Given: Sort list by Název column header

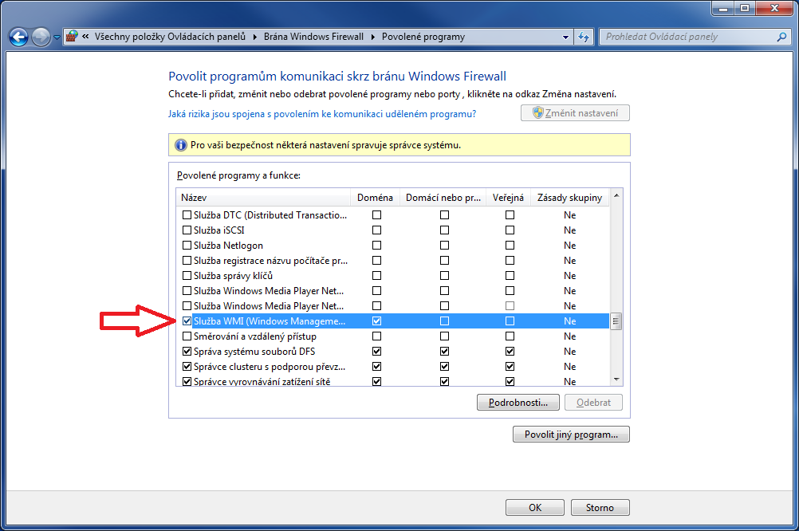Looking at the screenshot, I should 263,198.
